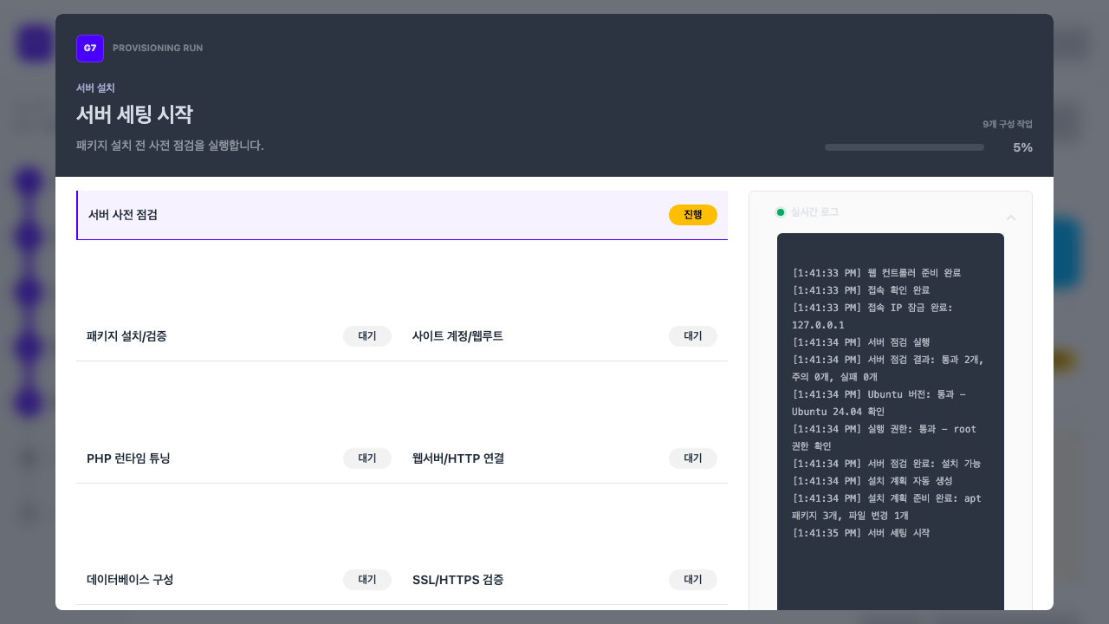Click the 서버 설치 breadcrumb label
Viewport: 1109px width, 624px height.
pos(95,88)
